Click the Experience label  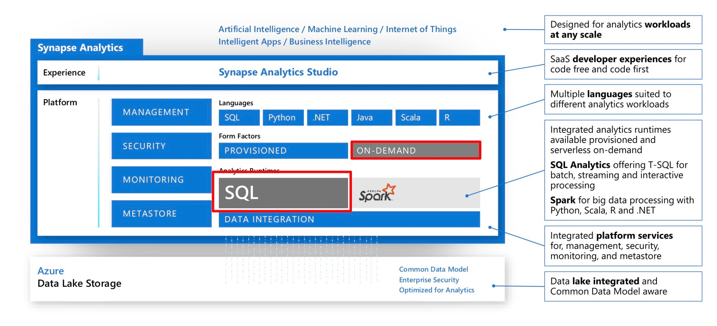coord(64,72)
